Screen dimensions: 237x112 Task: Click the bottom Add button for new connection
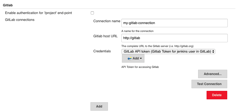[x=99, y=106]
